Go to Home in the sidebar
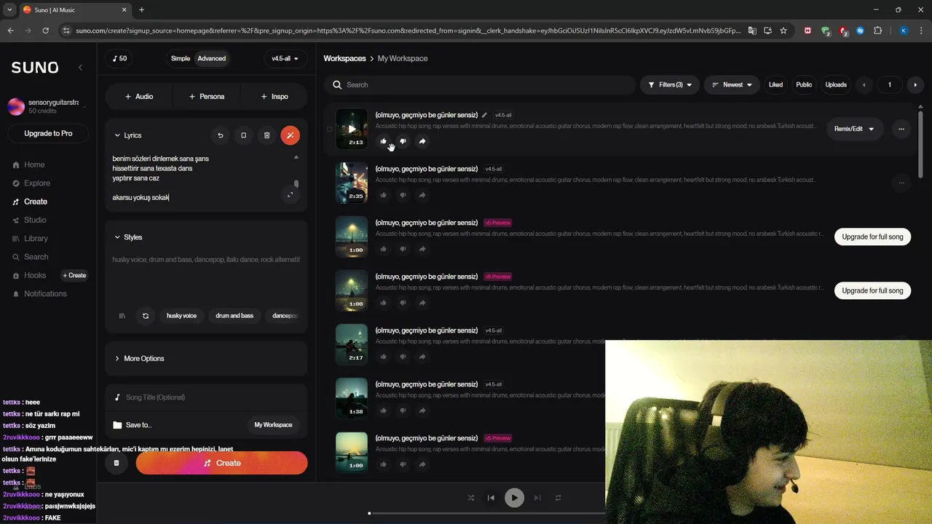932x524 pixels. coord(34,164)
